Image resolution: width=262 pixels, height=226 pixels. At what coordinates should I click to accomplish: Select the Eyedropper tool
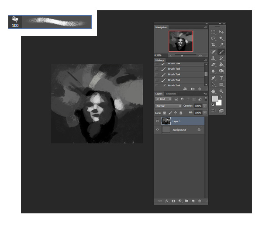pos(221,45)
